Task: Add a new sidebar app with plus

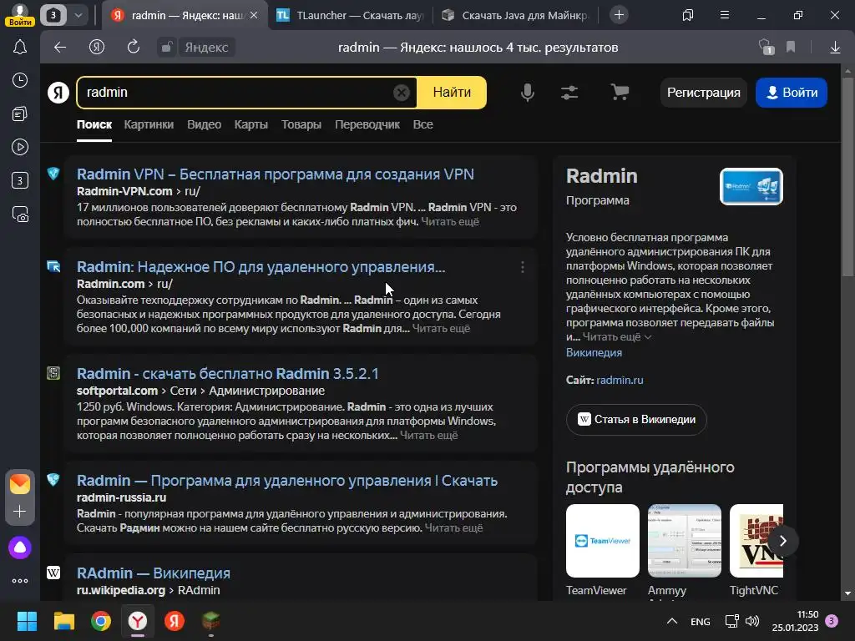Action: click(x=20, y=512)
